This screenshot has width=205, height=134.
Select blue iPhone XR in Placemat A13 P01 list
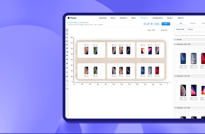[x=183, y=58]
